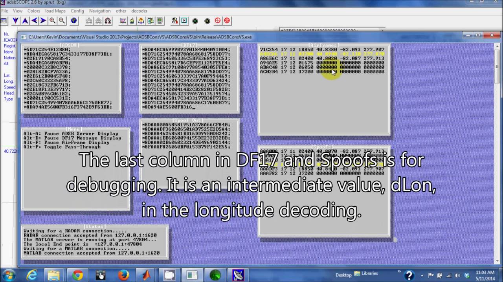Click the first gray network nodes icon
This screenshot has width=503, height=282.
tap(89, 21)
